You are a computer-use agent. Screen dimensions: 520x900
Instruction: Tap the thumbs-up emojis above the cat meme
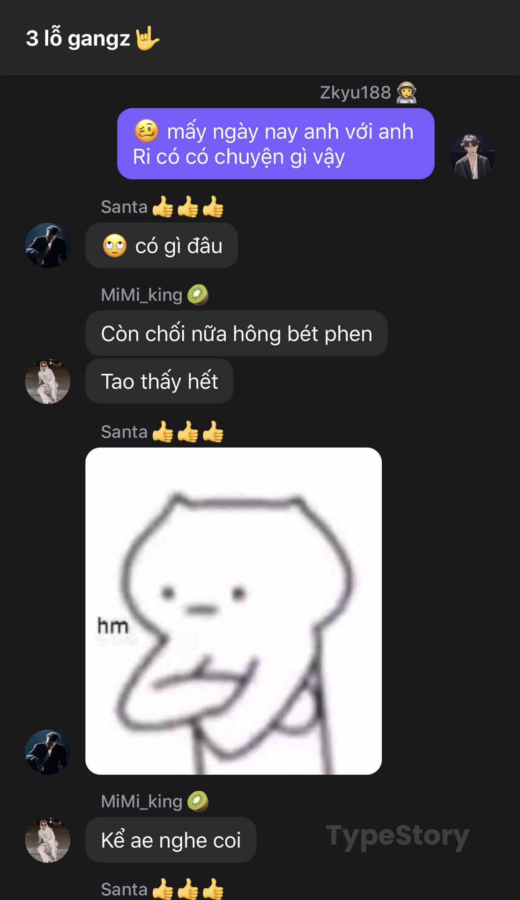click(188, 432)
